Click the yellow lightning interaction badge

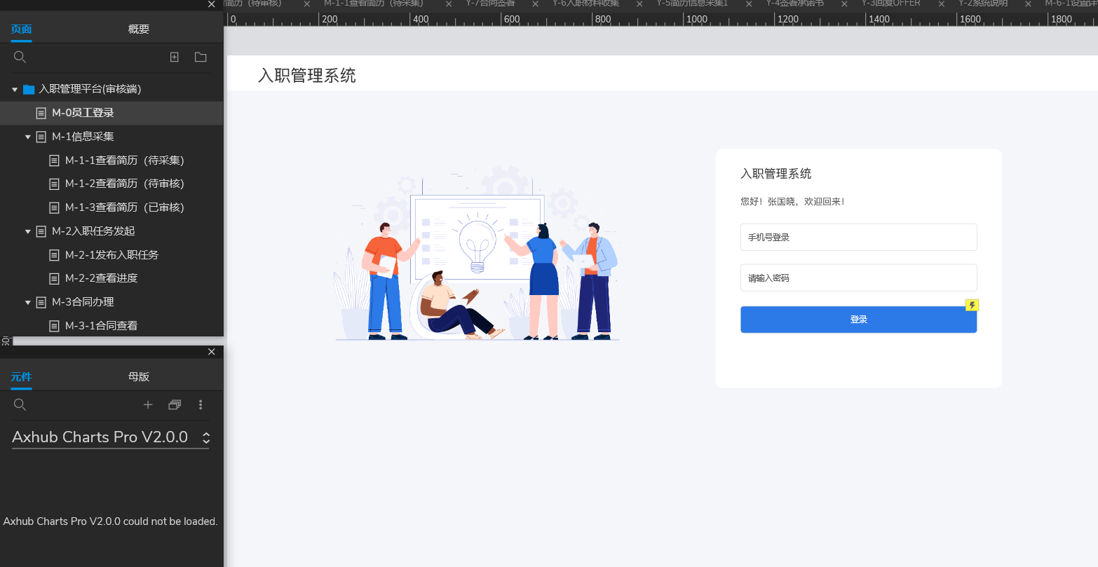click(x=972, y=305)
